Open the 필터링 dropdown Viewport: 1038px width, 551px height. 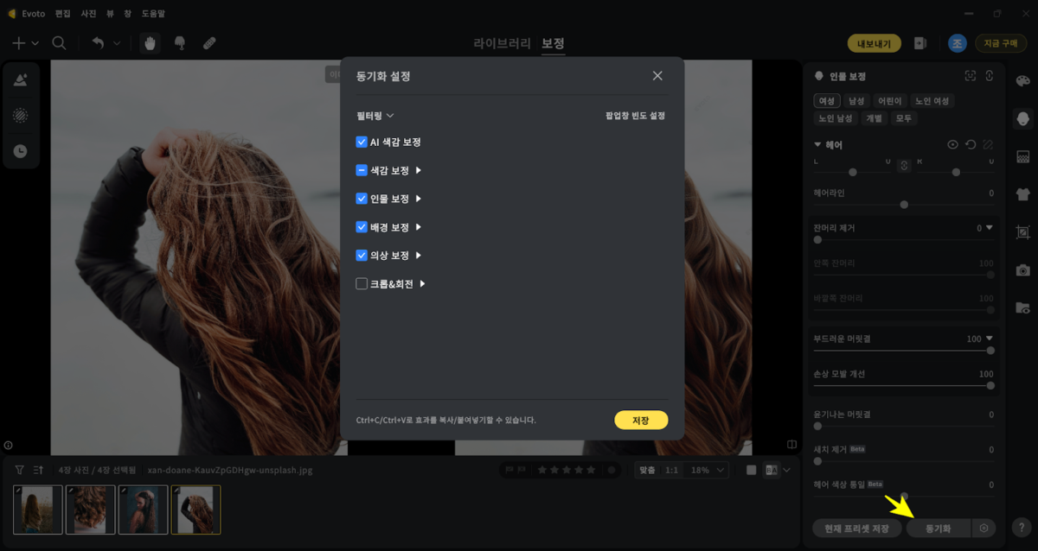pyautogui.click(x=375, y=115)
